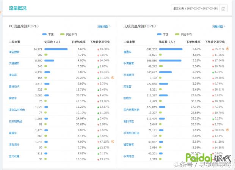Click visitor count 113,479
The width and height of the screenshot is (235, 170).
click(x=152, y=118)
